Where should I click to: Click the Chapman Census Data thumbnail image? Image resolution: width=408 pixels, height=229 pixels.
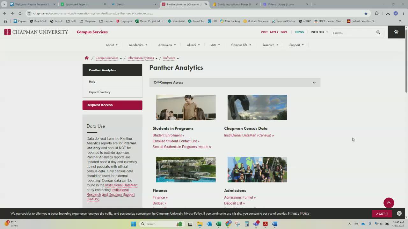tap(257, 108)
